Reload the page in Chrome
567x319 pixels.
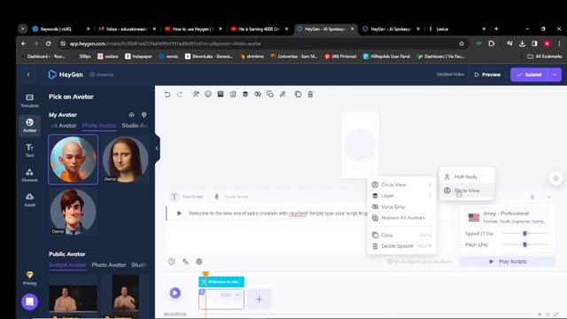click(x=48, y=43)
